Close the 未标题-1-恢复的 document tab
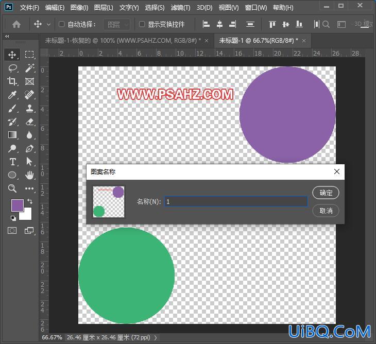This screenshot has height=344, width=376. 207,41
